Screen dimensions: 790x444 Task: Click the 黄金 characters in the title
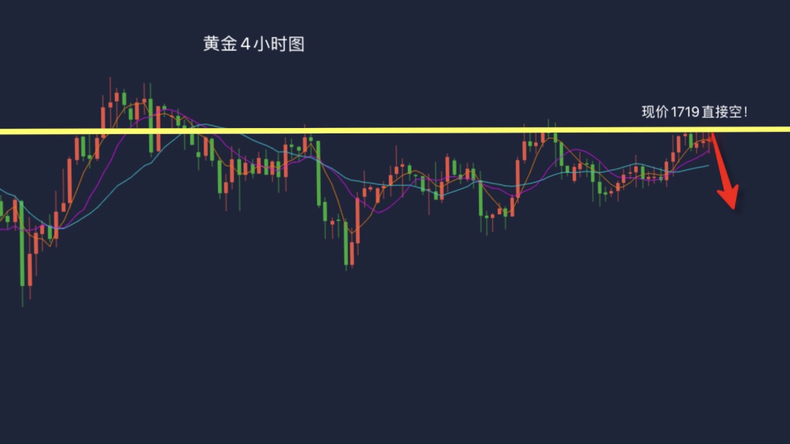(220, 44)
